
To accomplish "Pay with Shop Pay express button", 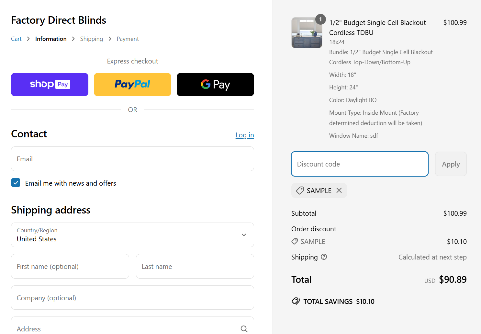I will tap(50, 85).
